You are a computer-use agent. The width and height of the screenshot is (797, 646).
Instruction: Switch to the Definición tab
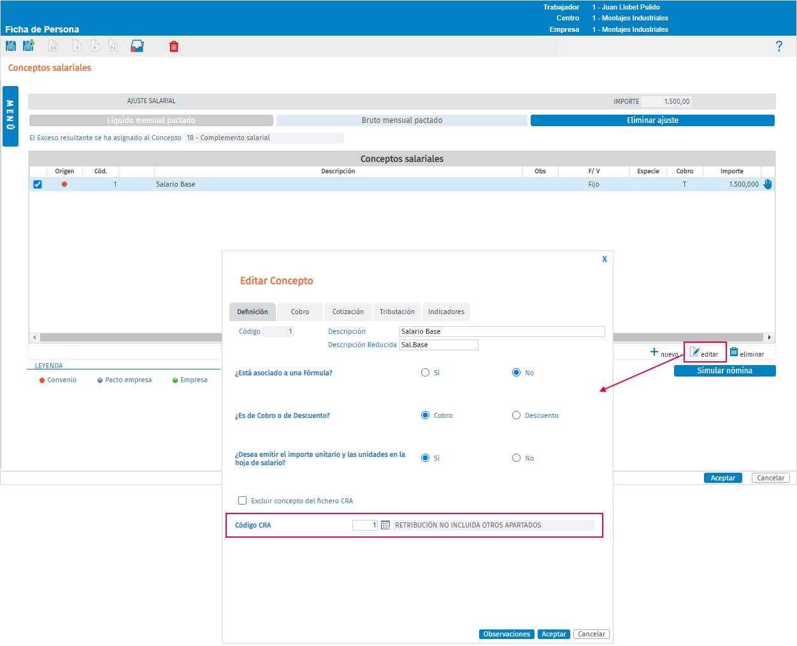coord(252,312)
